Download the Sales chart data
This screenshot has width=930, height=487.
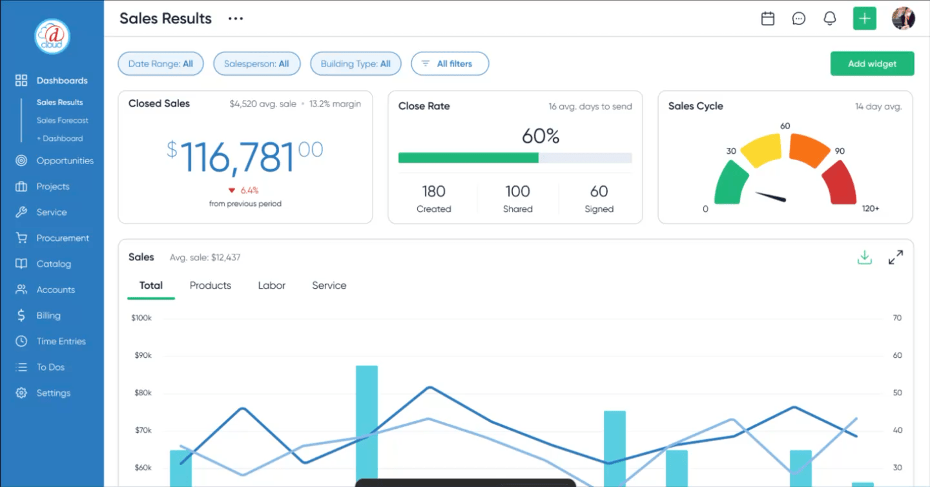click(865, 256)
